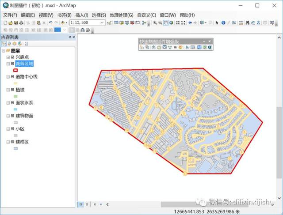The image size is (283, 215).
Task: Click first icon in 快速制图插件增强版 toolbar
Action: (142, 47)
